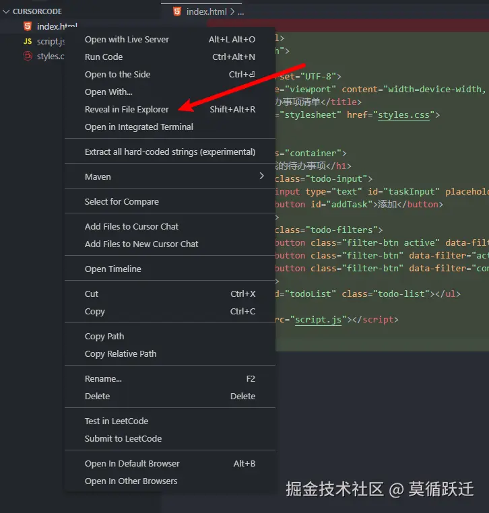
Task: Select Open to the Side
Action: tap(170, 75)
